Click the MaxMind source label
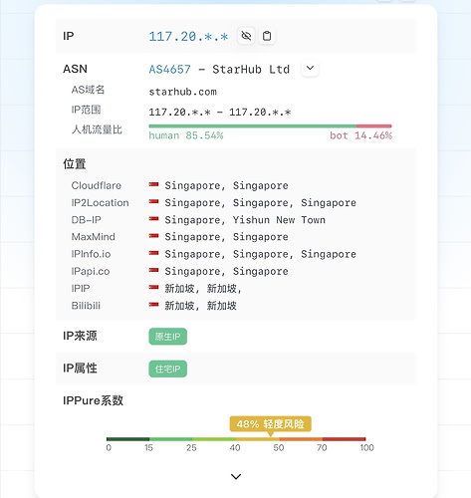The width and height of the screenshot is (471, 498). pos(94,237)
